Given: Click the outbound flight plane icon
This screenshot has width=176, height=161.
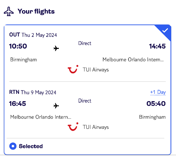Looking at the screenshot, I should 56,49.
